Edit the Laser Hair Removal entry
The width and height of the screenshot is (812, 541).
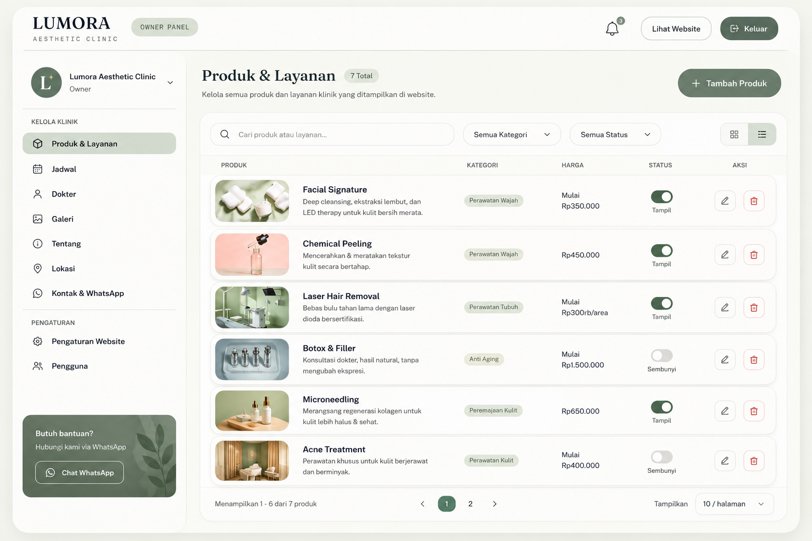[725, 307]
